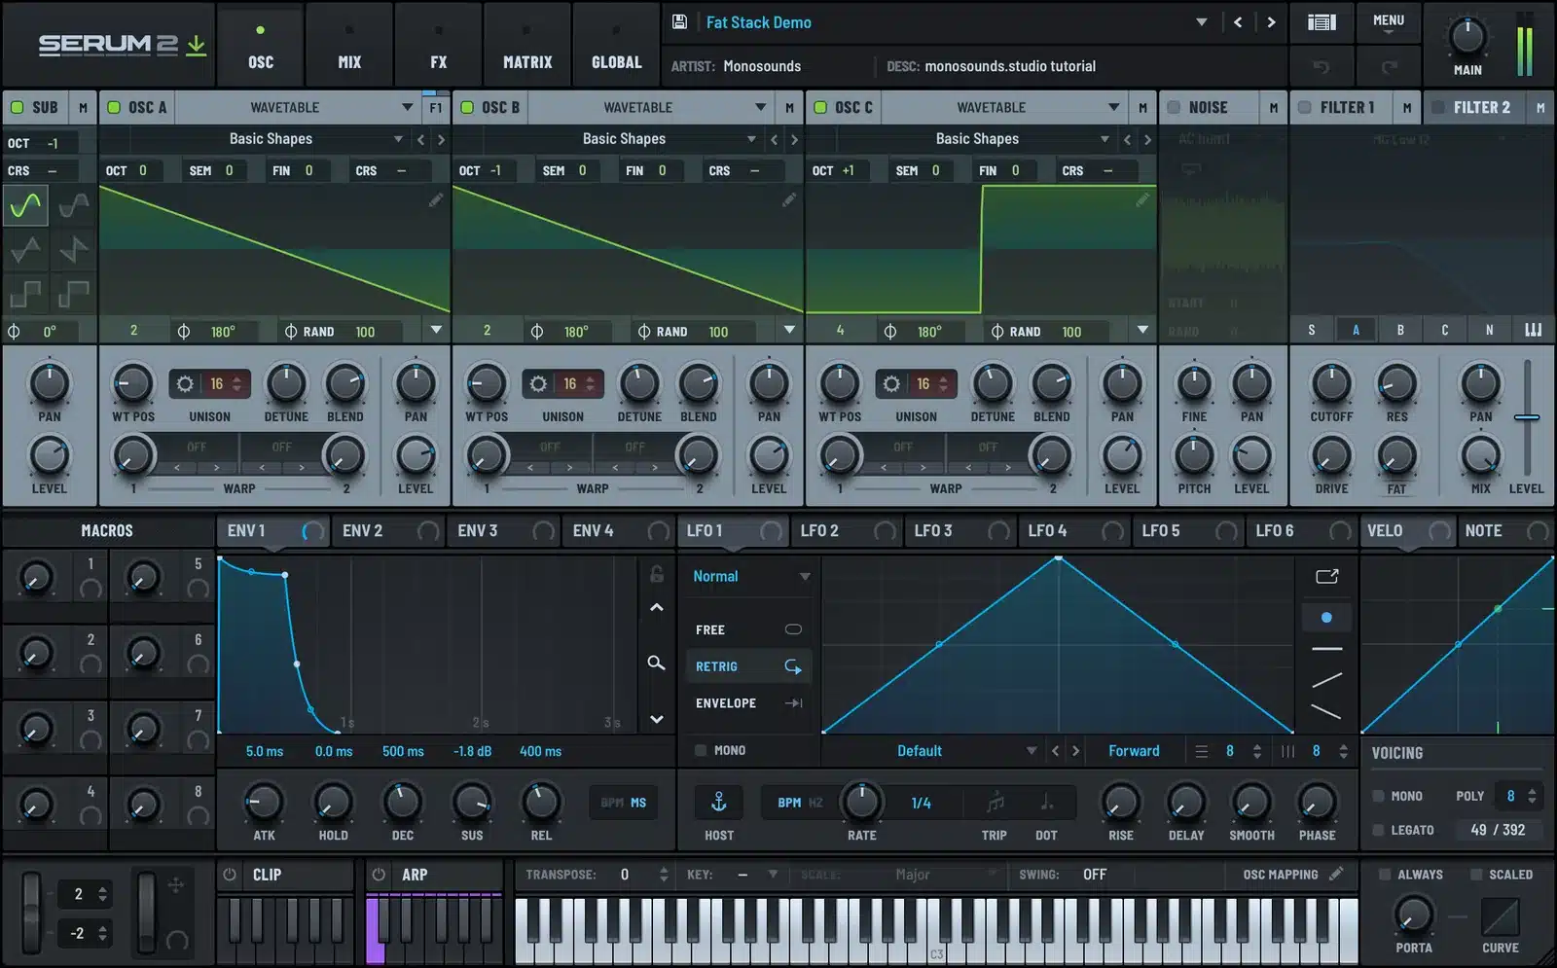The width and height of the screenshot is (1557, 968).
Task: Click the undo arrow icon
Action: (x=1321, y=66)
